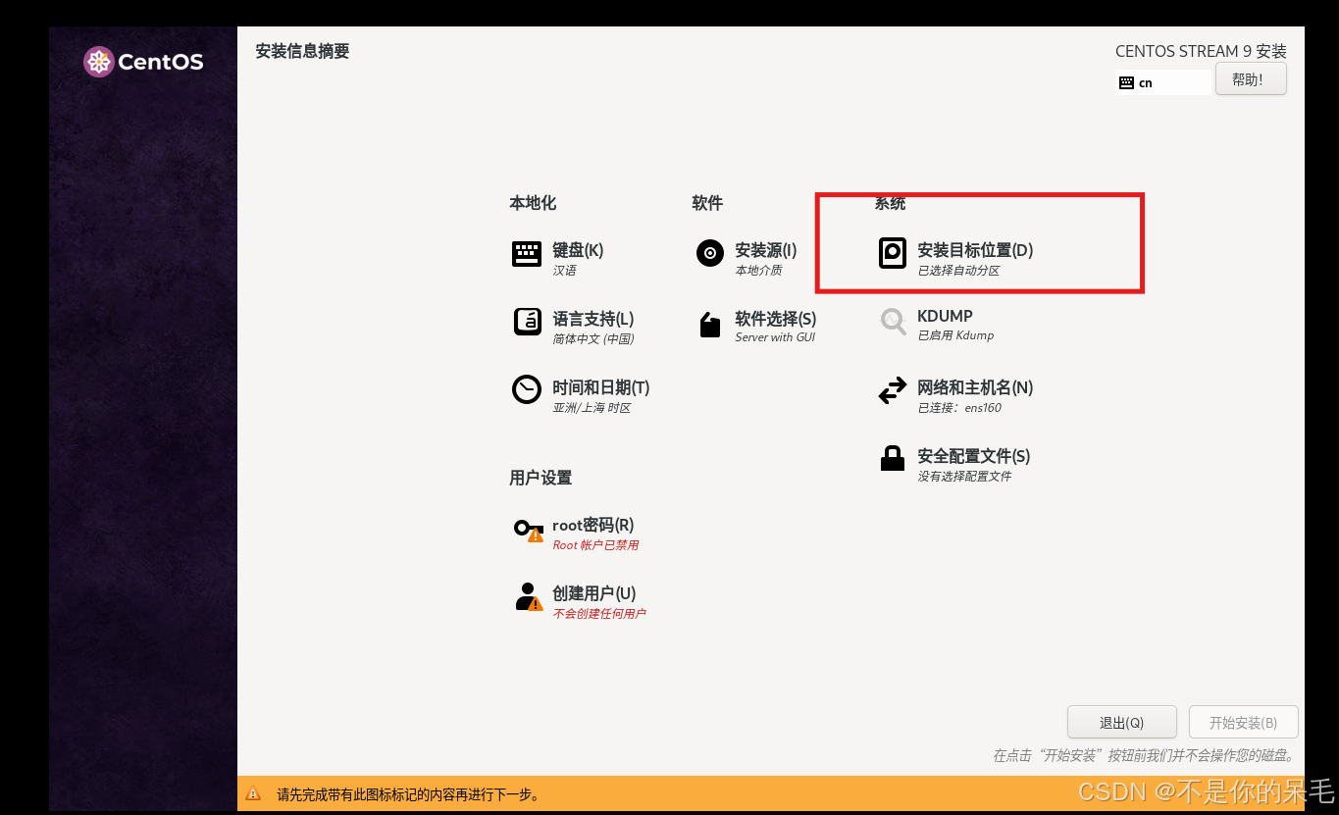Click the 安装信息摘要 heading
1339x815 pixels.
302,51
